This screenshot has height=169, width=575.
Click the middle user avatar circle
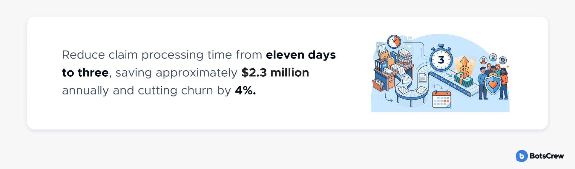[x=493, y=57]
